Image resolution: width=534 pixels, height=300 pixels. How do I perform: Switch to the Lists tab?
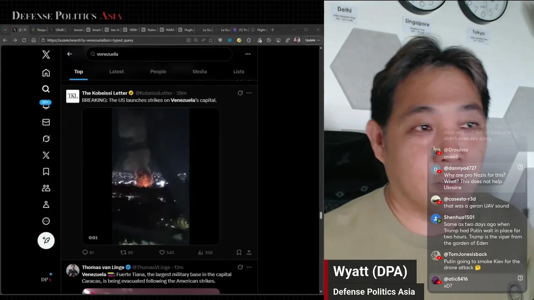[x=239, y=72]
